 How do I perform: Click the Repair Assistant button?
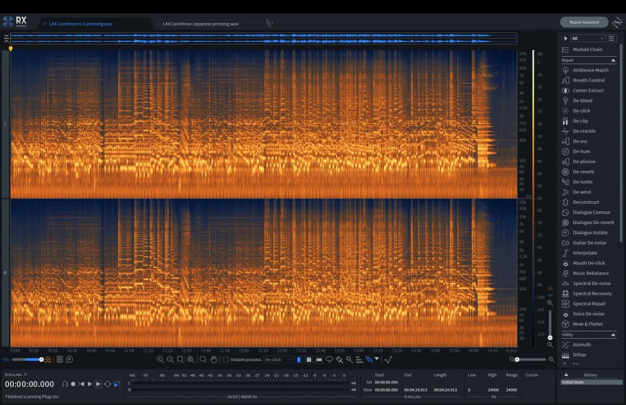tap(584, 22)
